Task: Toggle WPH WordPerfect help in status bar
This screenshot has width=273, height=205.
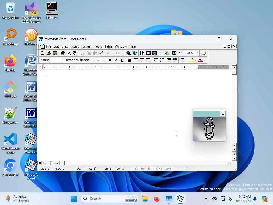Action: (168, 169)
